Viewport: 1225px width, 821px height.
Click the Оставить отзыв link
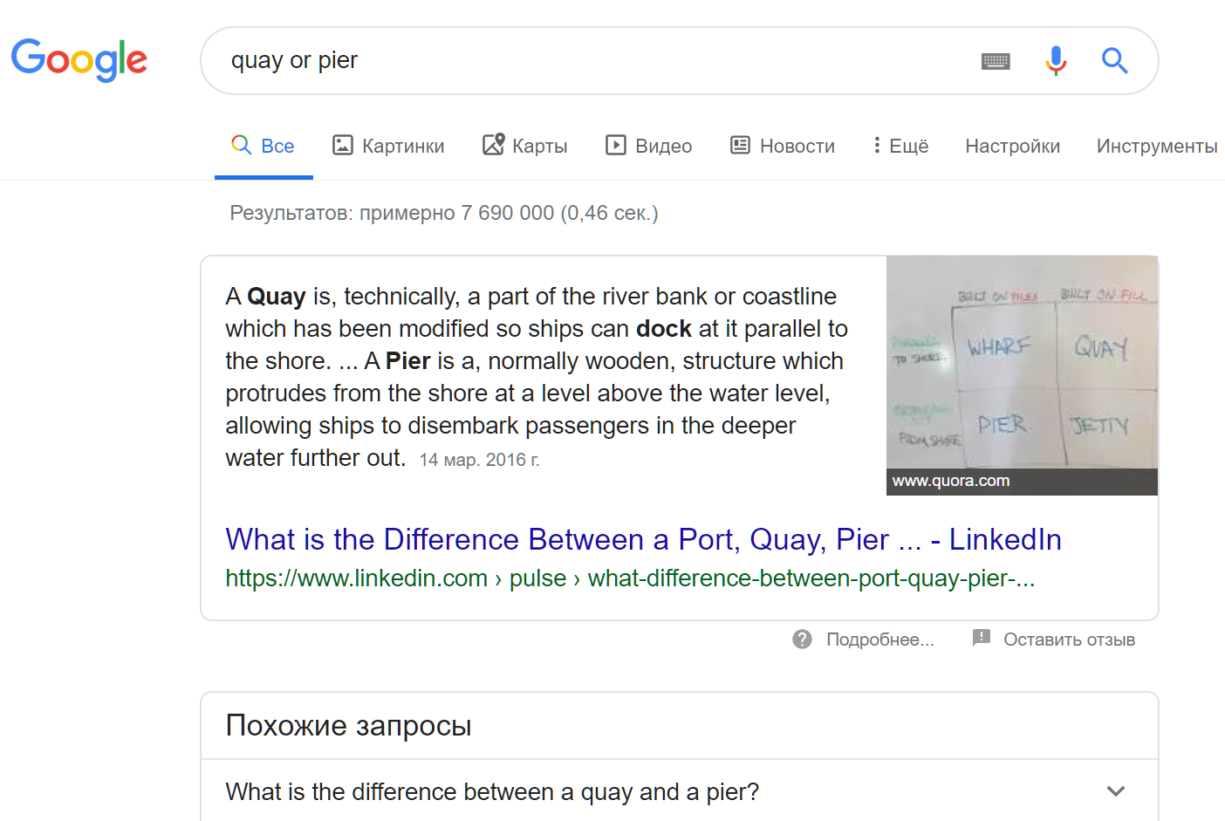(x=1069, y=640)
